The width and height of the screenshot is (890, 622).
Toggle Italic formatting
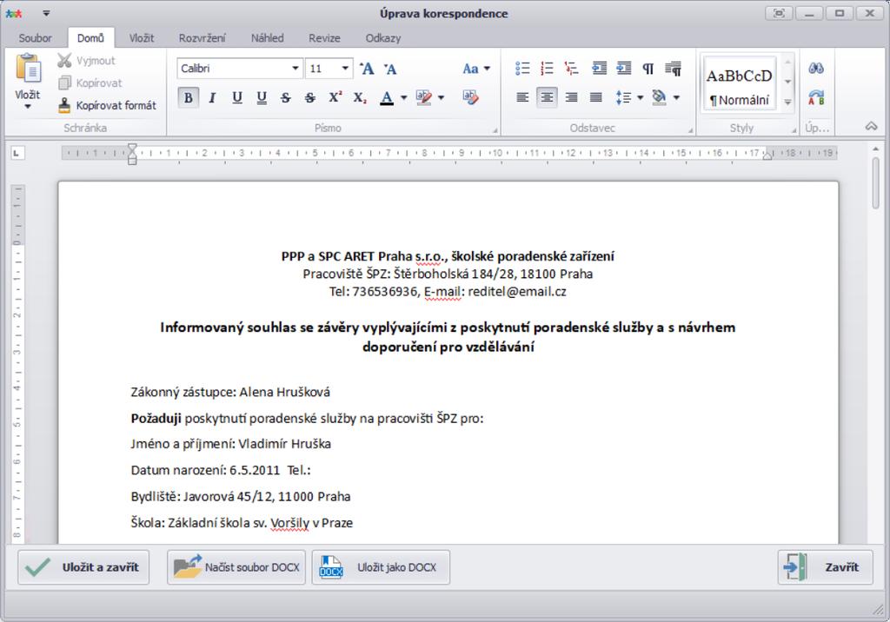click(x=212, y=97)
